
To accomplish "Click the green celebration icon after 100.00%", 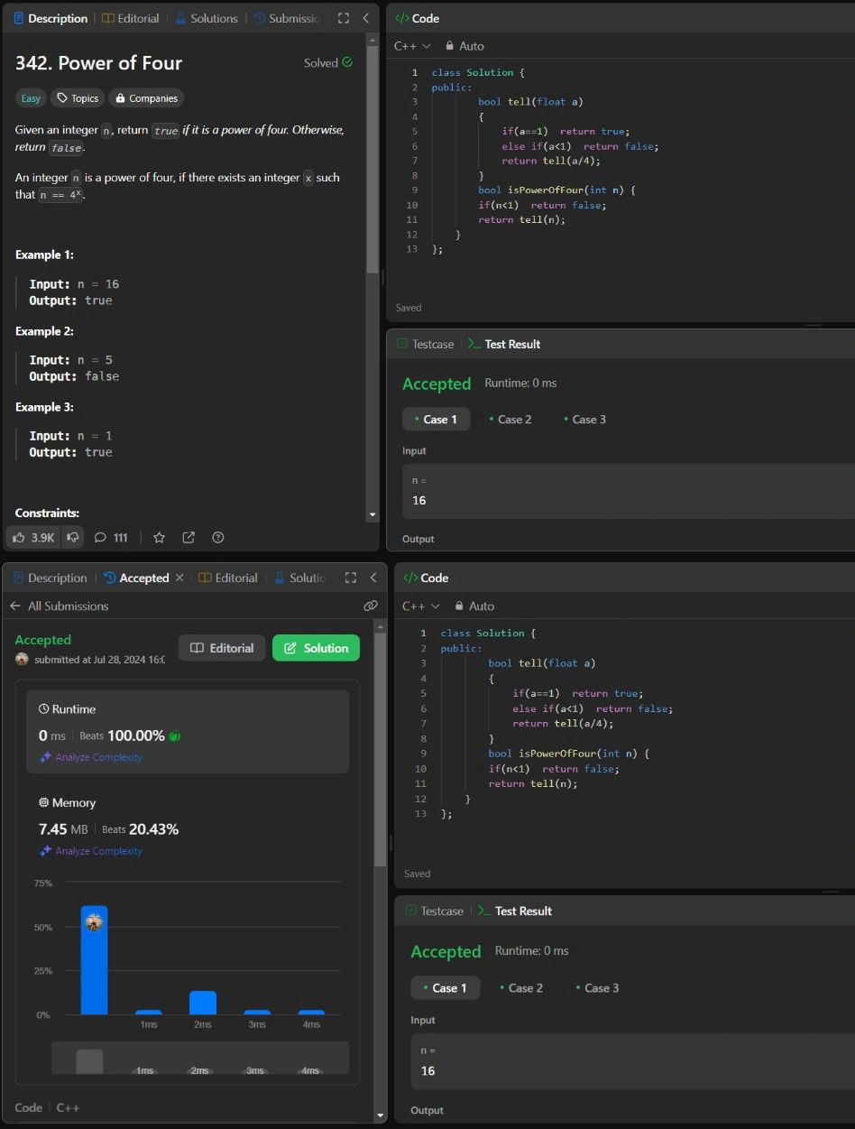I will (175, 736).
